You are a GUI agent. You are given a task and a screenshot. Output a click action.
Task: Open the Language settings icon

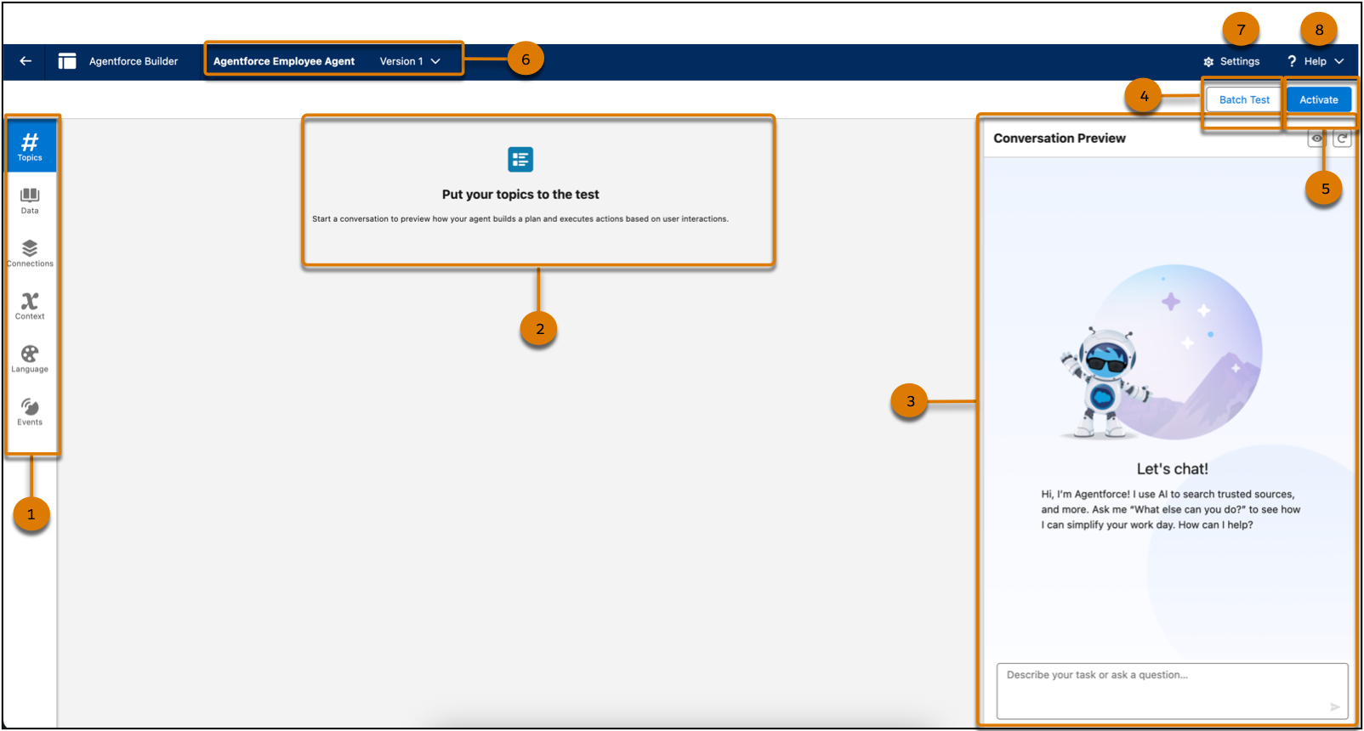tap(30, 354)
